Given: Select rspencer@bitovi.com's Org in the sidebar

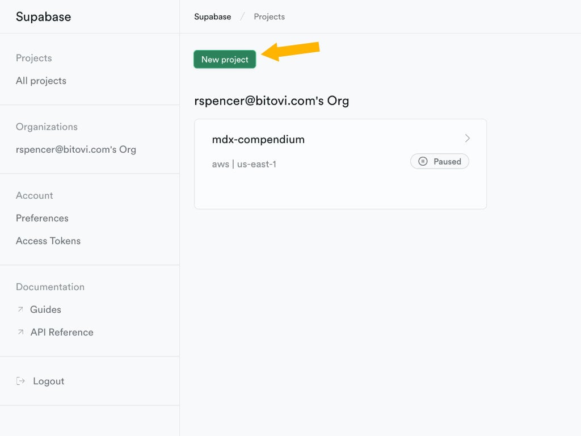Looking at the screenshot, I should (x=75, y=149).
